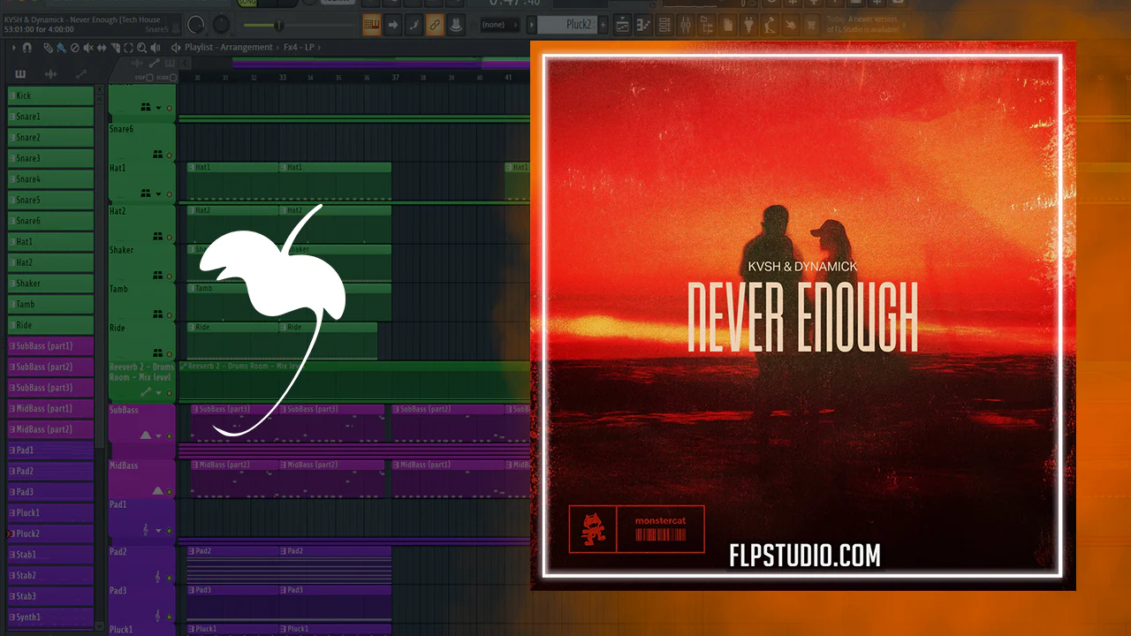This screenshot has height=636, width=1131.
Task: Select the Reeverb 2 automation clip
Action: pos(353,380)
